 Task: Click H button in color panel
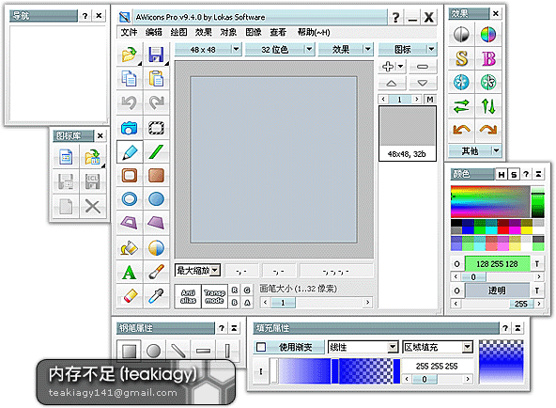(502, 174)
